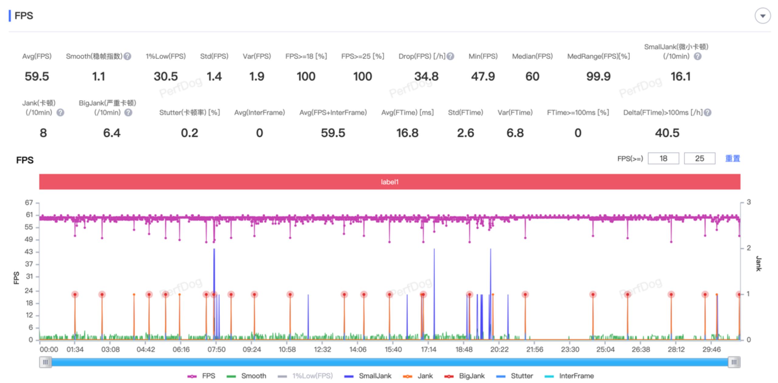Open help icon beside Delta(FTime)>100ms
778x383 pixels.
click(707, 113)
